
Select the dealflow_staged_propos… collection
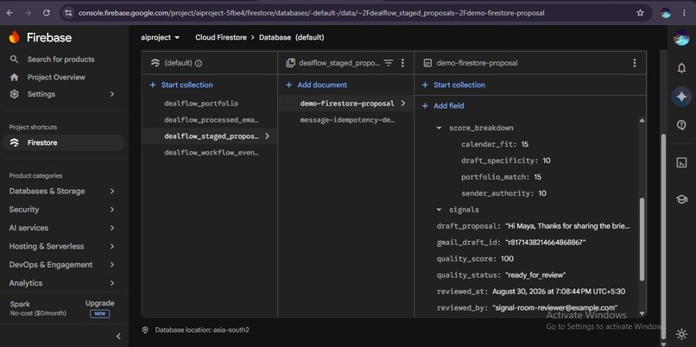click(x=212, y=136)
